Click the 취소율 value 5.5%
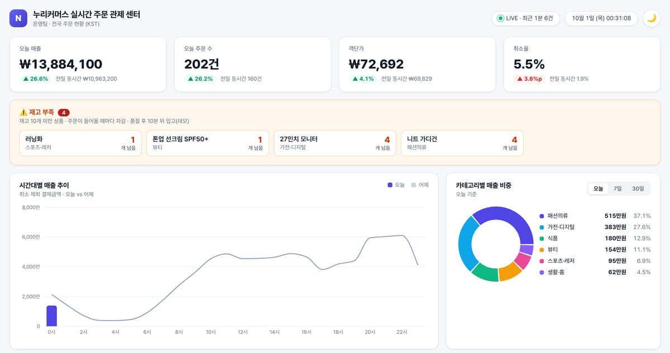Screen dimensions: 670x353 click(529, 64)
